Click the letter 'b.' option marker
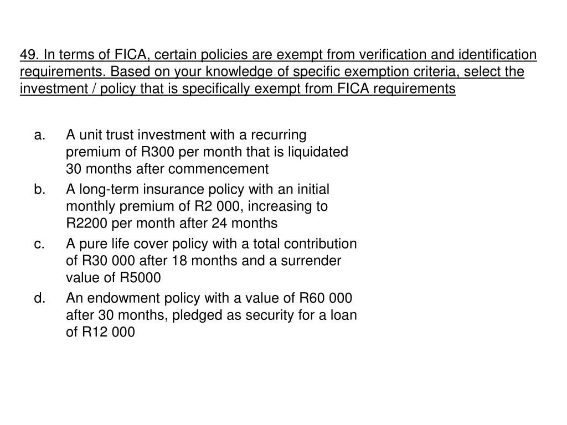The width and height of the screenshot is (567, 425). coord(40,189)
